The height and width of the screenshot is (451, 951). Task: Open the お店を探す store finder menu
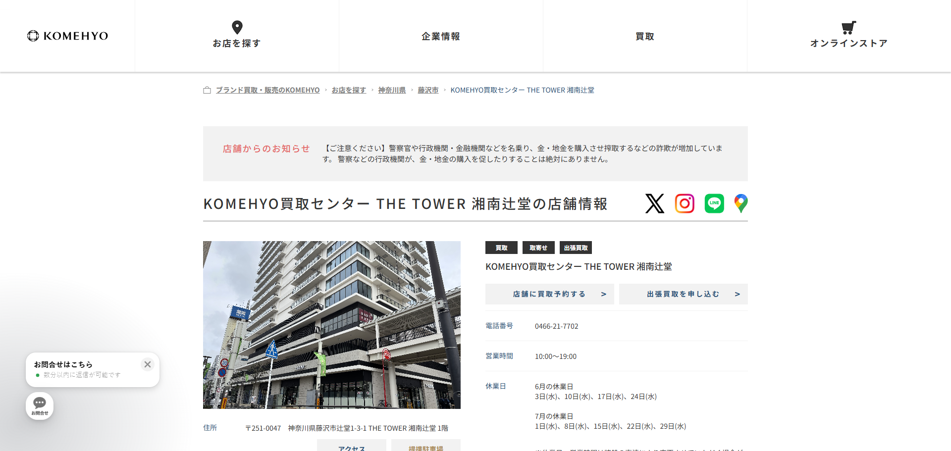[x=237, y=36]
